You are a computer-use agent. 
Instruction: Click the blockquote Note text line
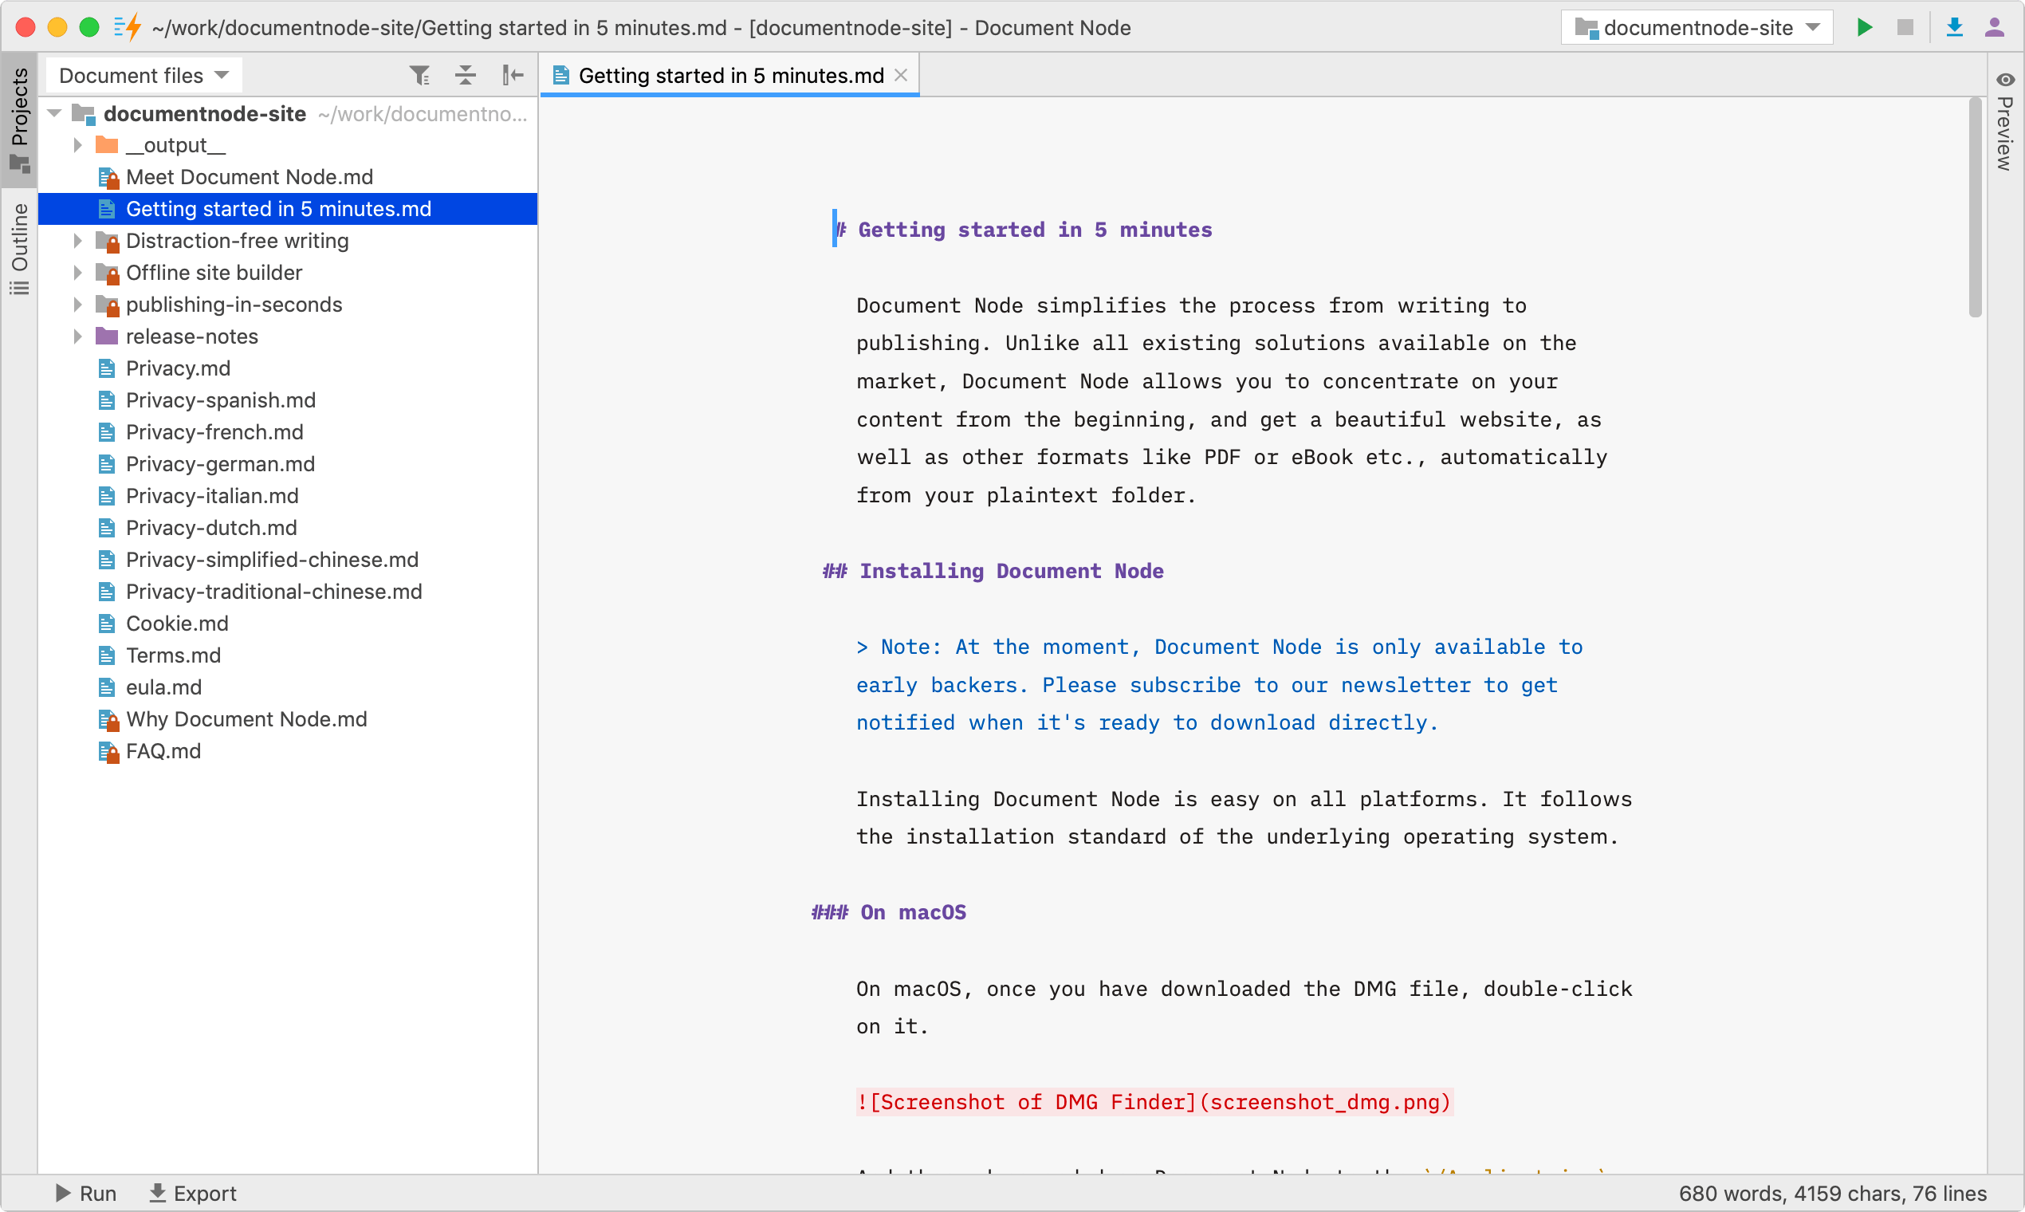pyautogui.click(x=1220, y=647)
